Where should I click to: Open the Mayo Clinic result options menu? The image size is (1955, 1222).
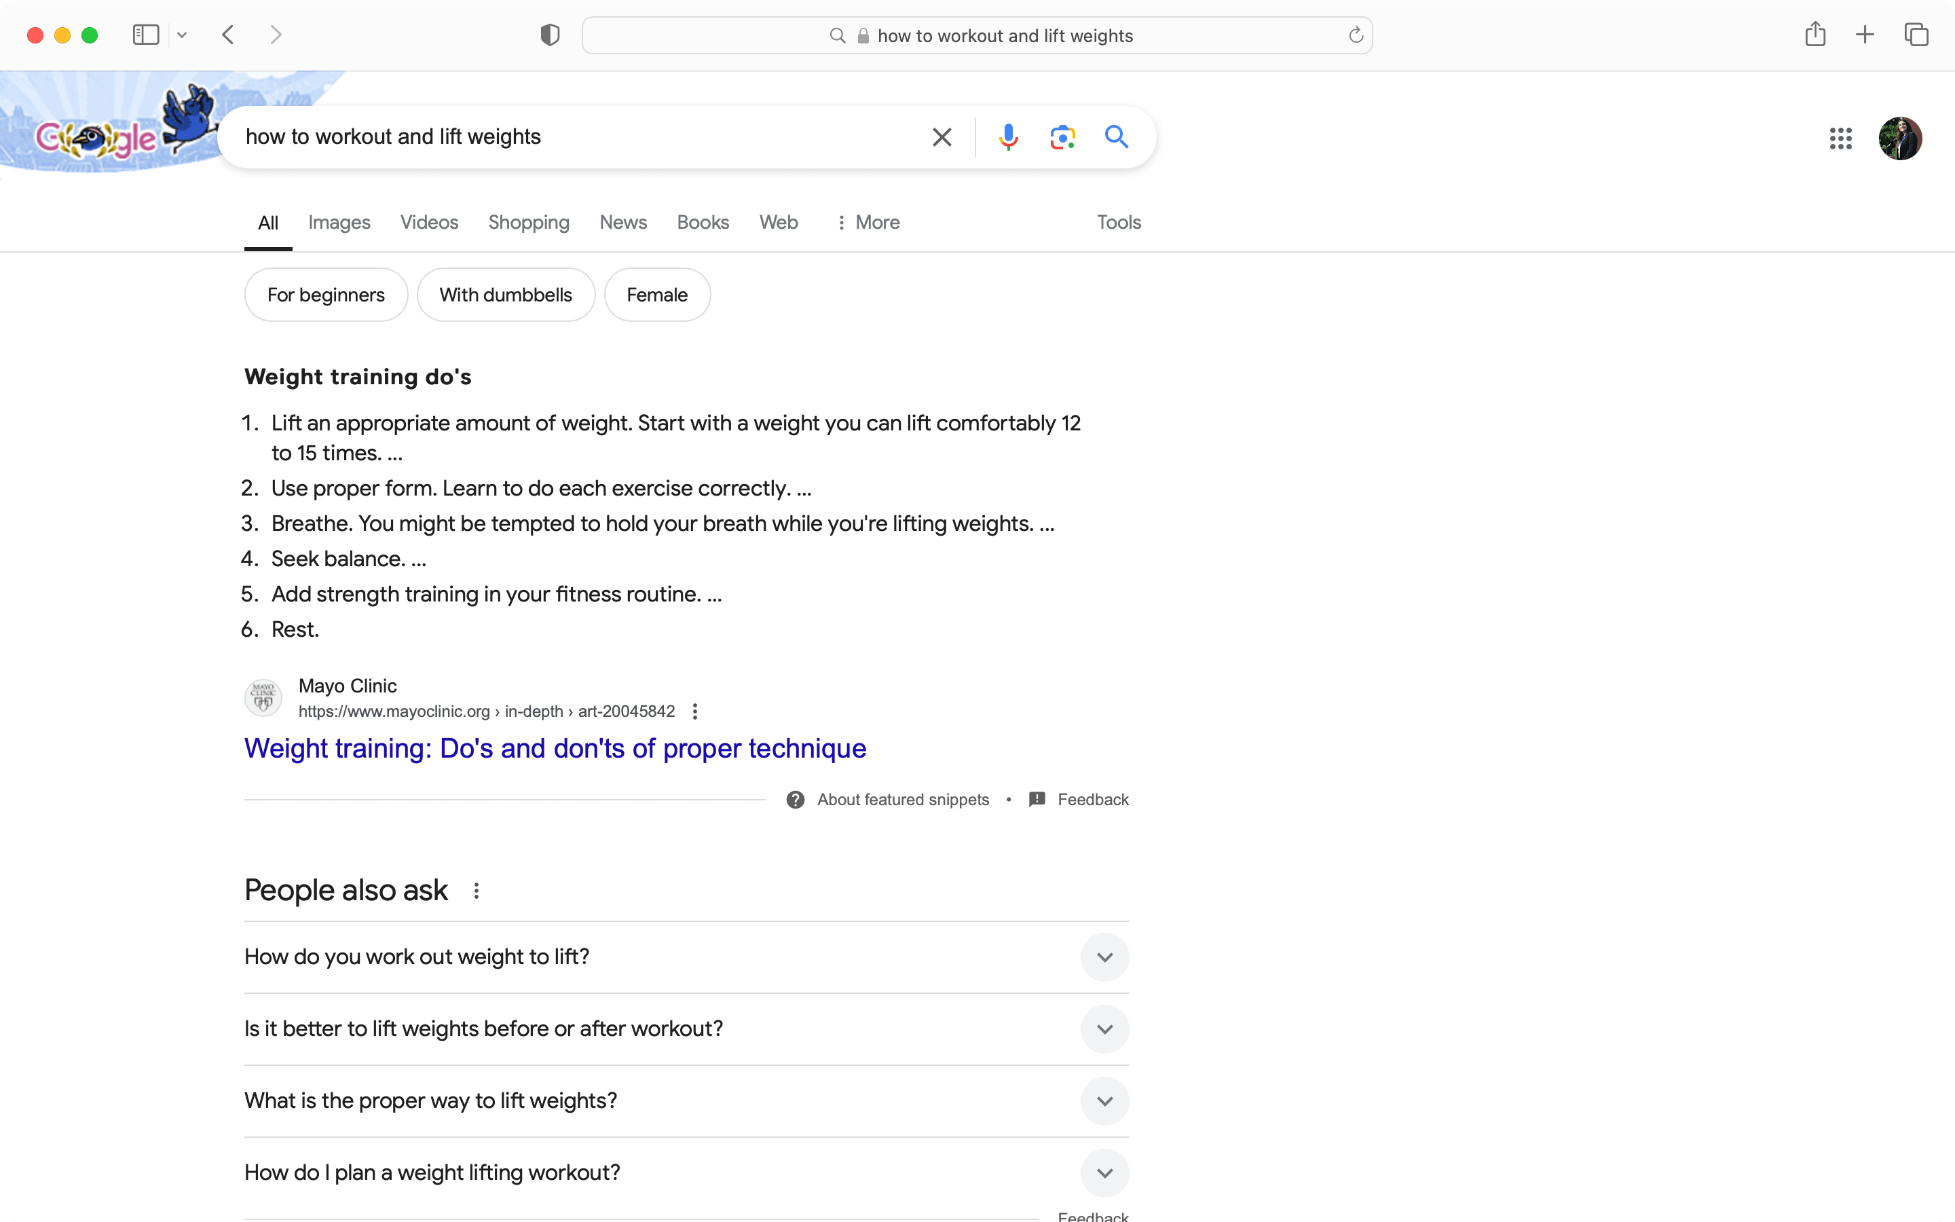[694, 711]
